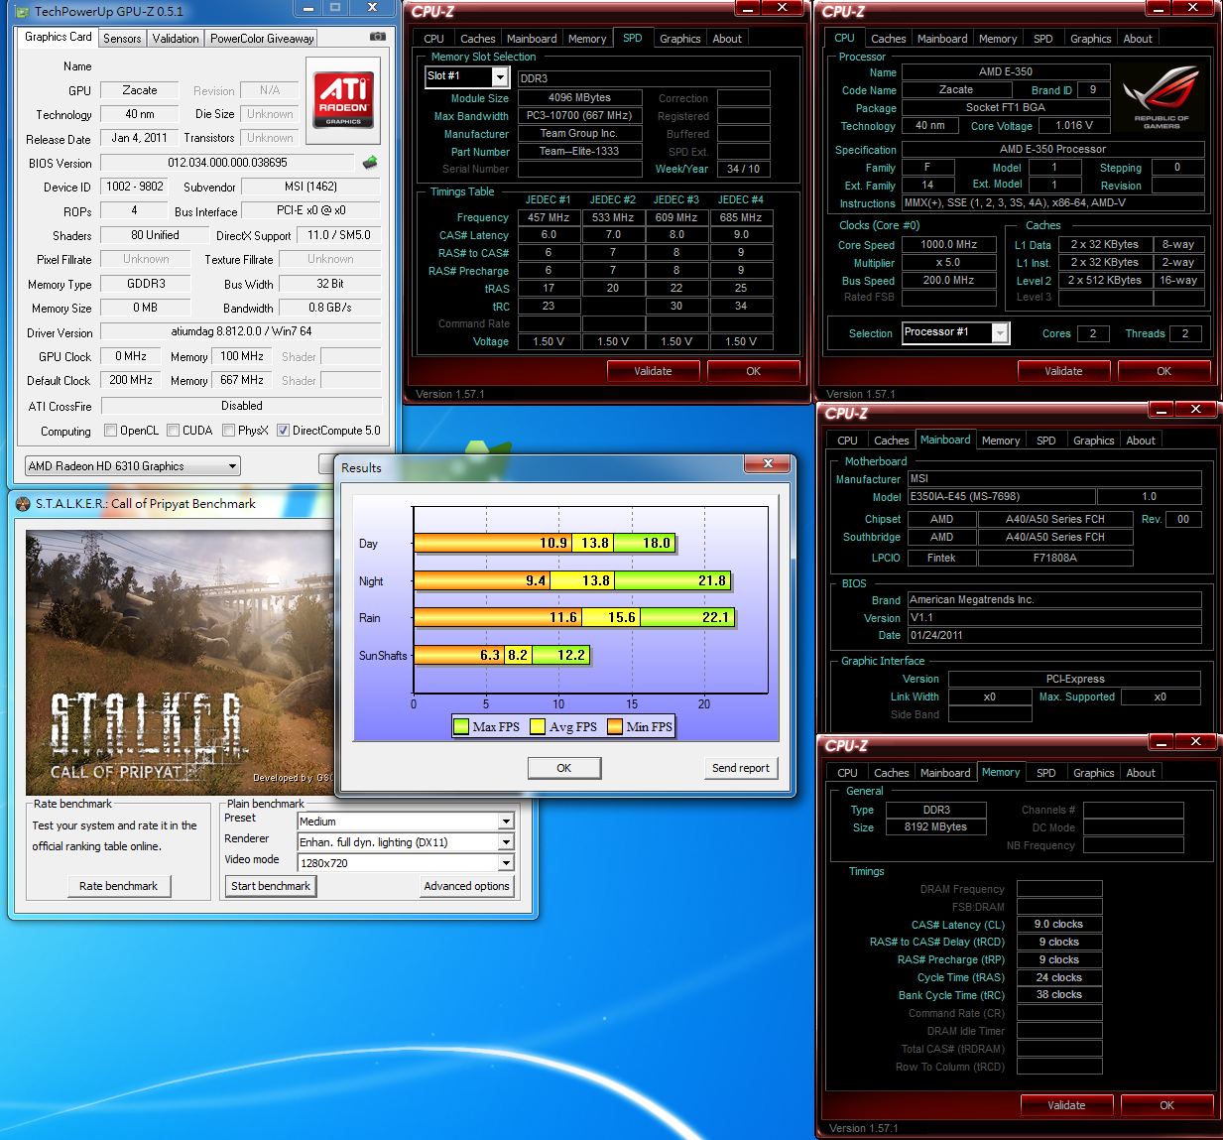
Task: Click OK in the Results dialog
Action: click(x=564, y=768)
